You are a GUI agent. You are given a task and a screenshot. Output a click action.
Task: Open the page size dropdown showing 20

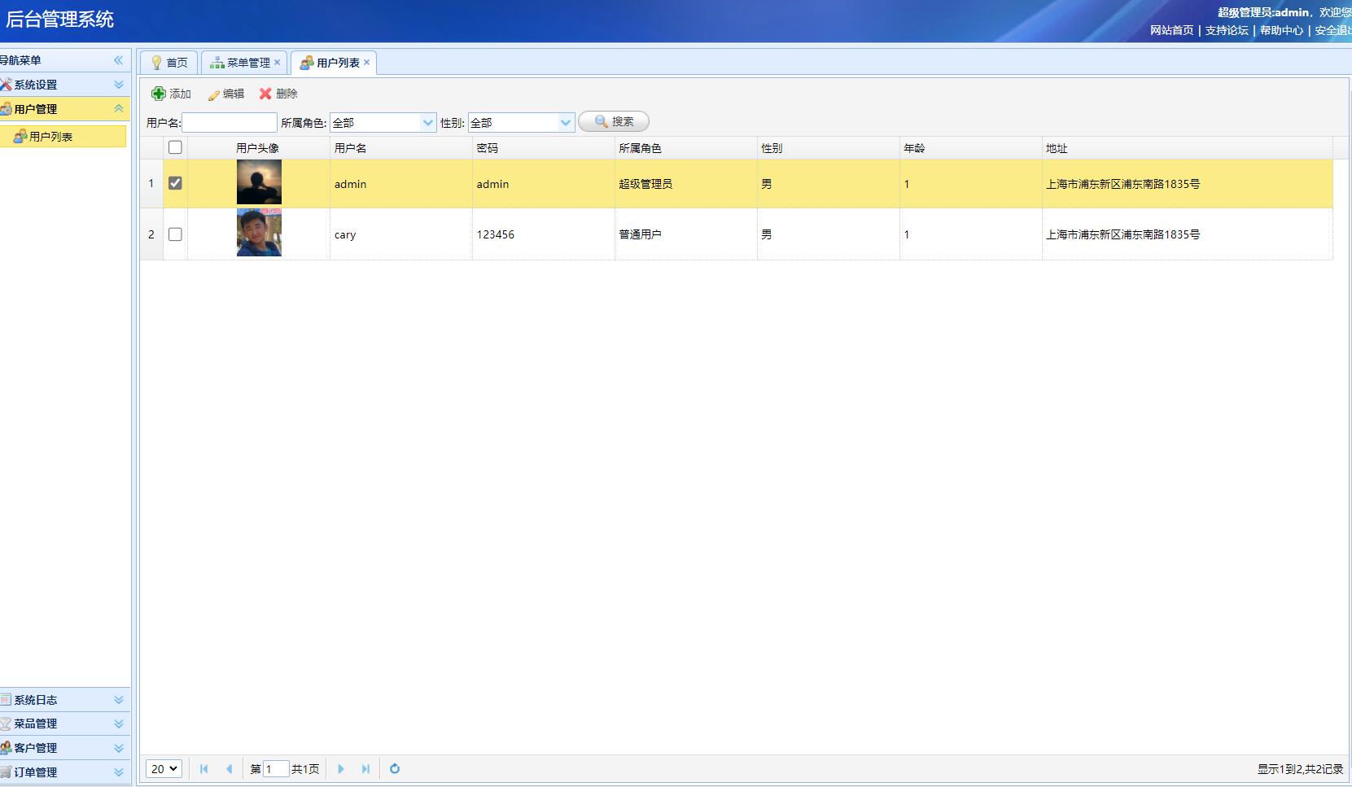click(x=164, y=768)
